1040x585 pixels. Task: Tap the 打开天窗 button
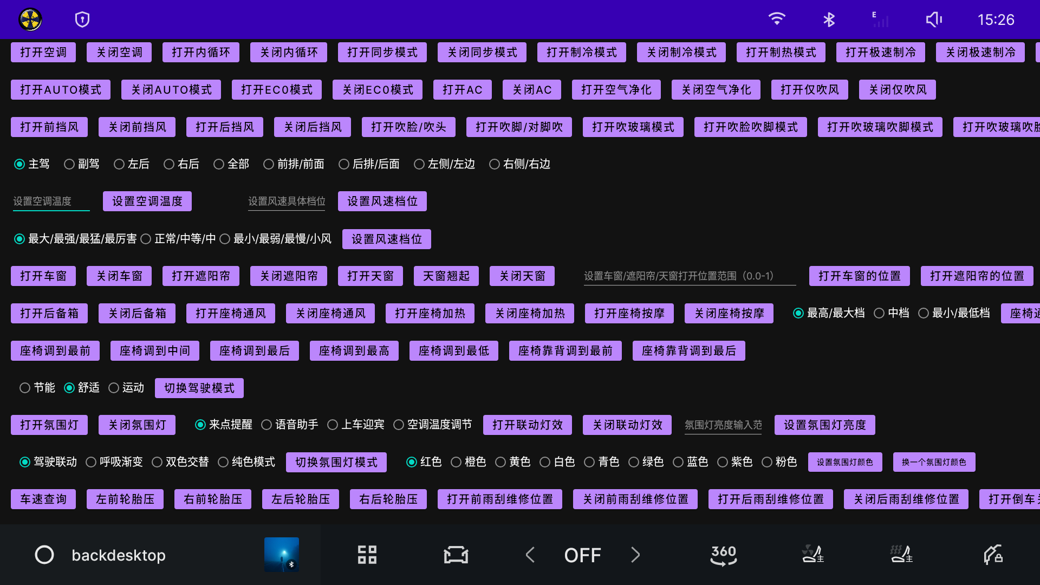pos(370,276)
